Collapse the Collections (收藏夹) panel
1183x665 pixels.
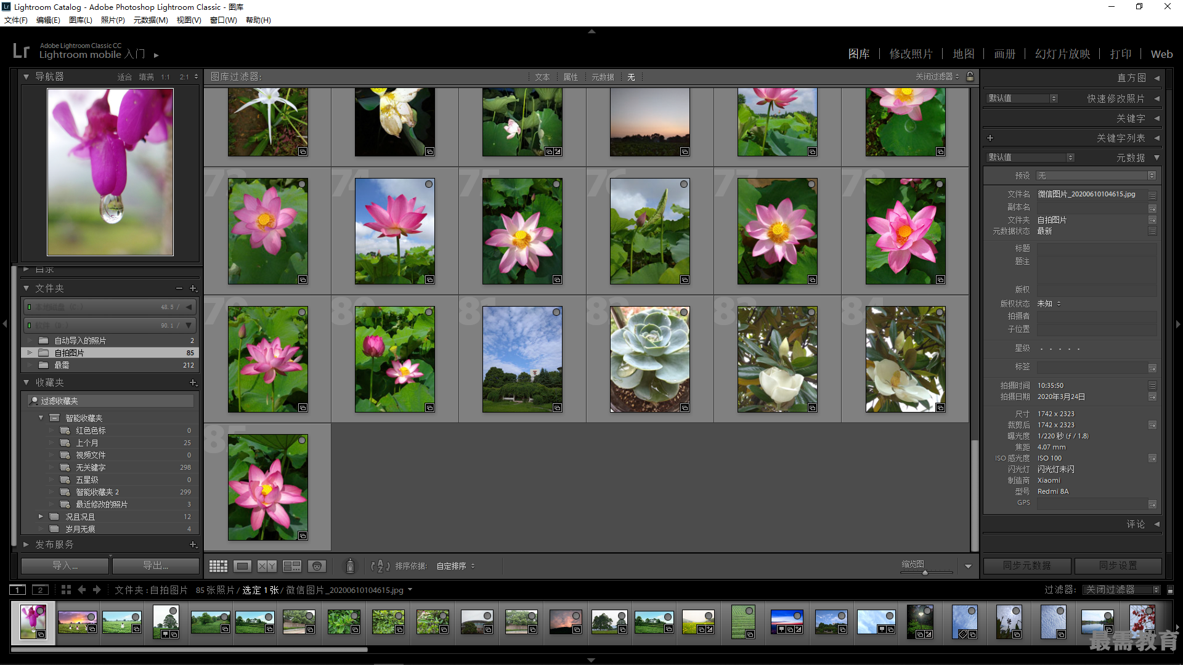pyautogui.click(x=26, y=382)
